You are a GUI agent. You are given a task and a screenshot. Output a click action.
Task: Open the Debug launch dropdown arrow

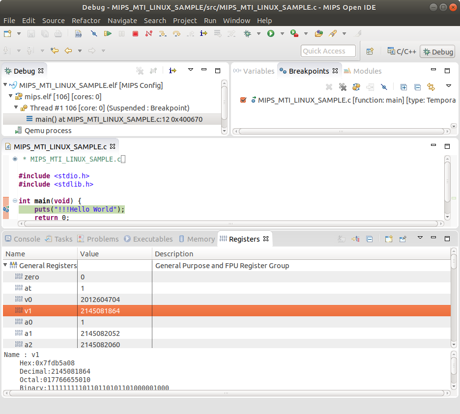pyautogui.click(x=259, y=34)
